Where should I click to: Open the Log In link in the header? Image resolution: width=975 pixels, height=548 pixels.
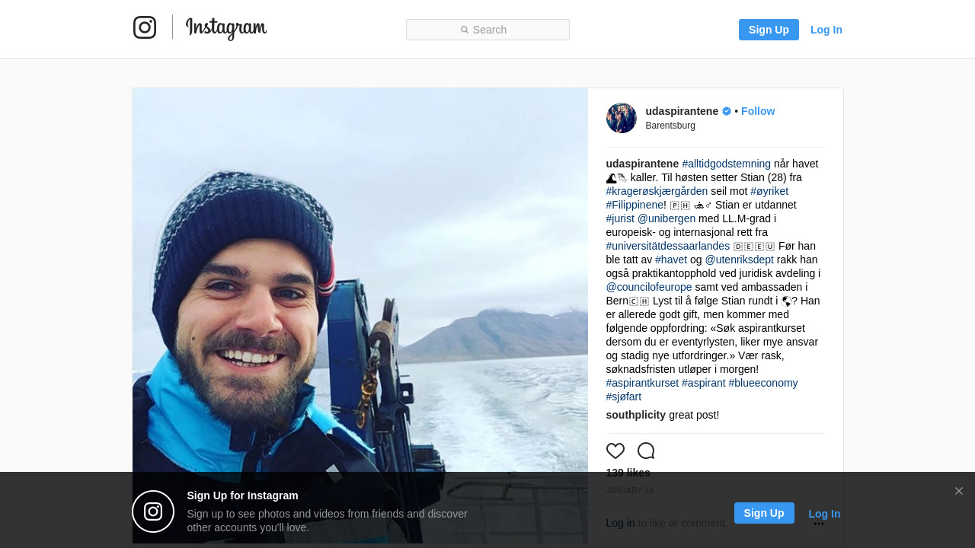(x=826, y=30)
